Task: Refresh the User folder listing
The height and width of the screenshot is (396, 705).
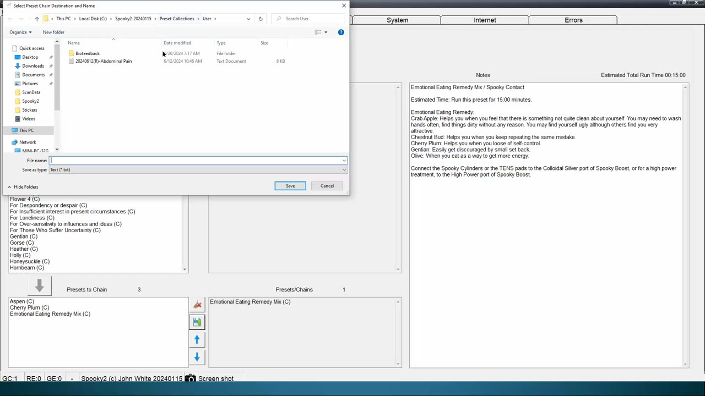Action: 261,19
